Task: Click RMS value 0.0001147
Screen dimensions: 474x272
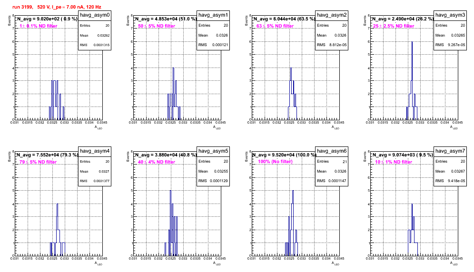Action: point(337,181)
